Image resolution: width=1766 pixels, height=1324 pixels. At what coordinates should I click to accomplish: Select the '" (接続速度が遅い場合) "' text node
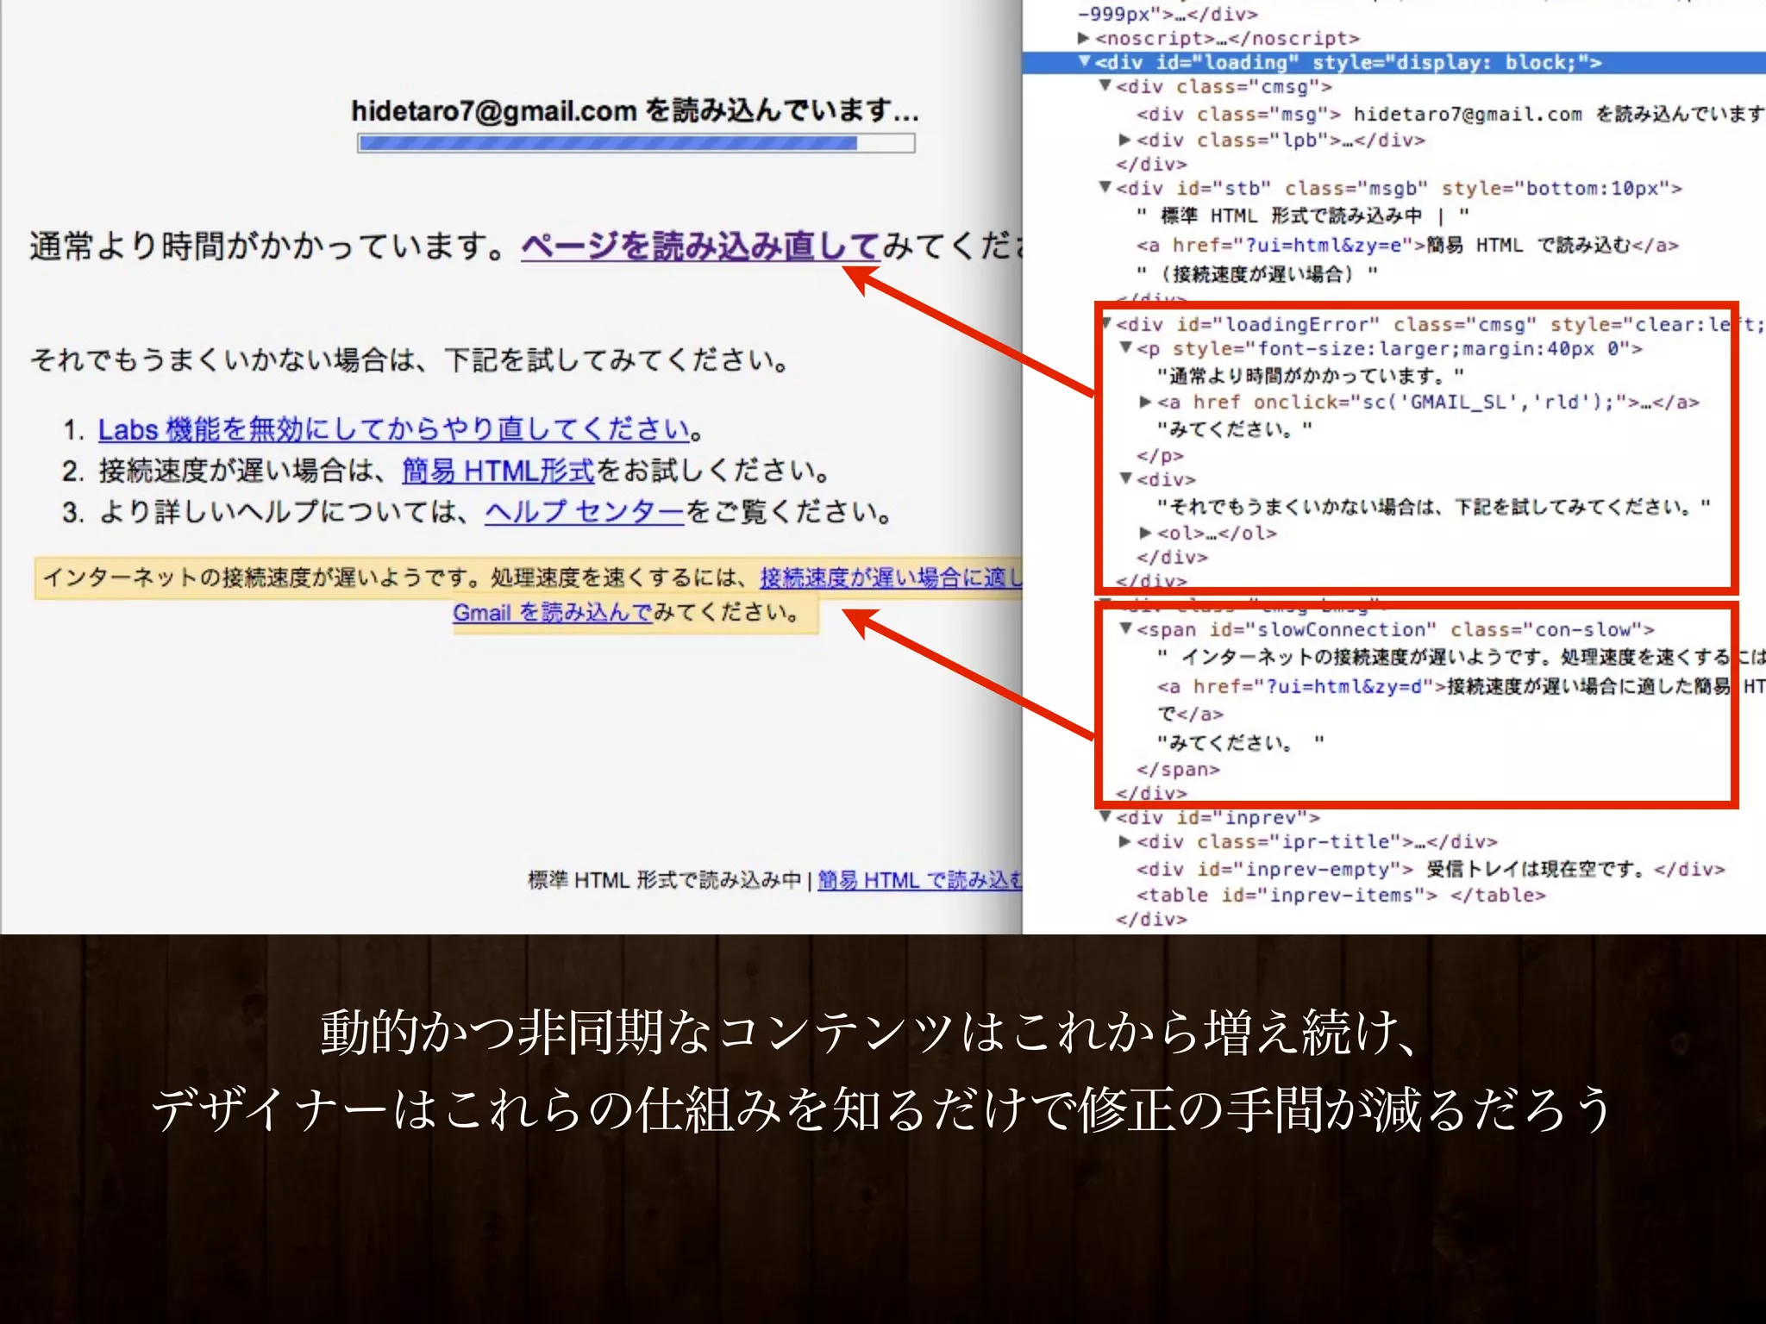[x=1257, y=275]
